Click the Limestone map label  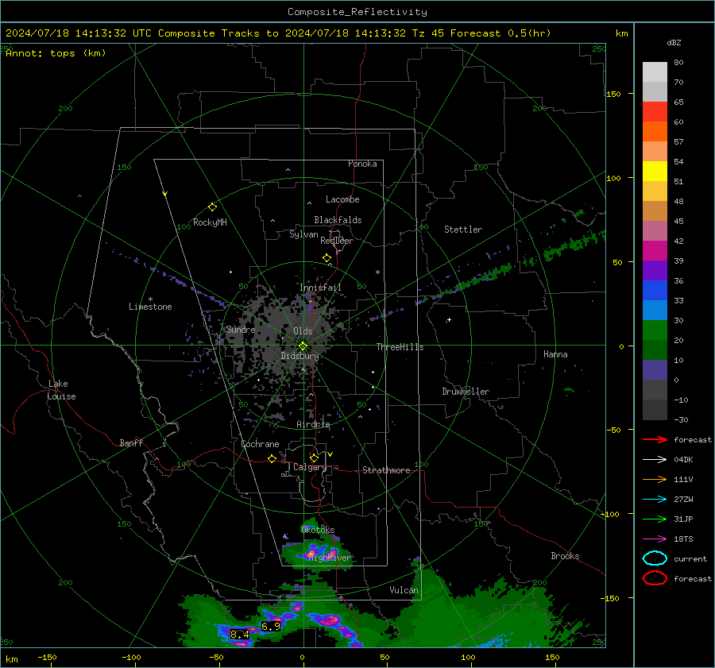point(150,307)
